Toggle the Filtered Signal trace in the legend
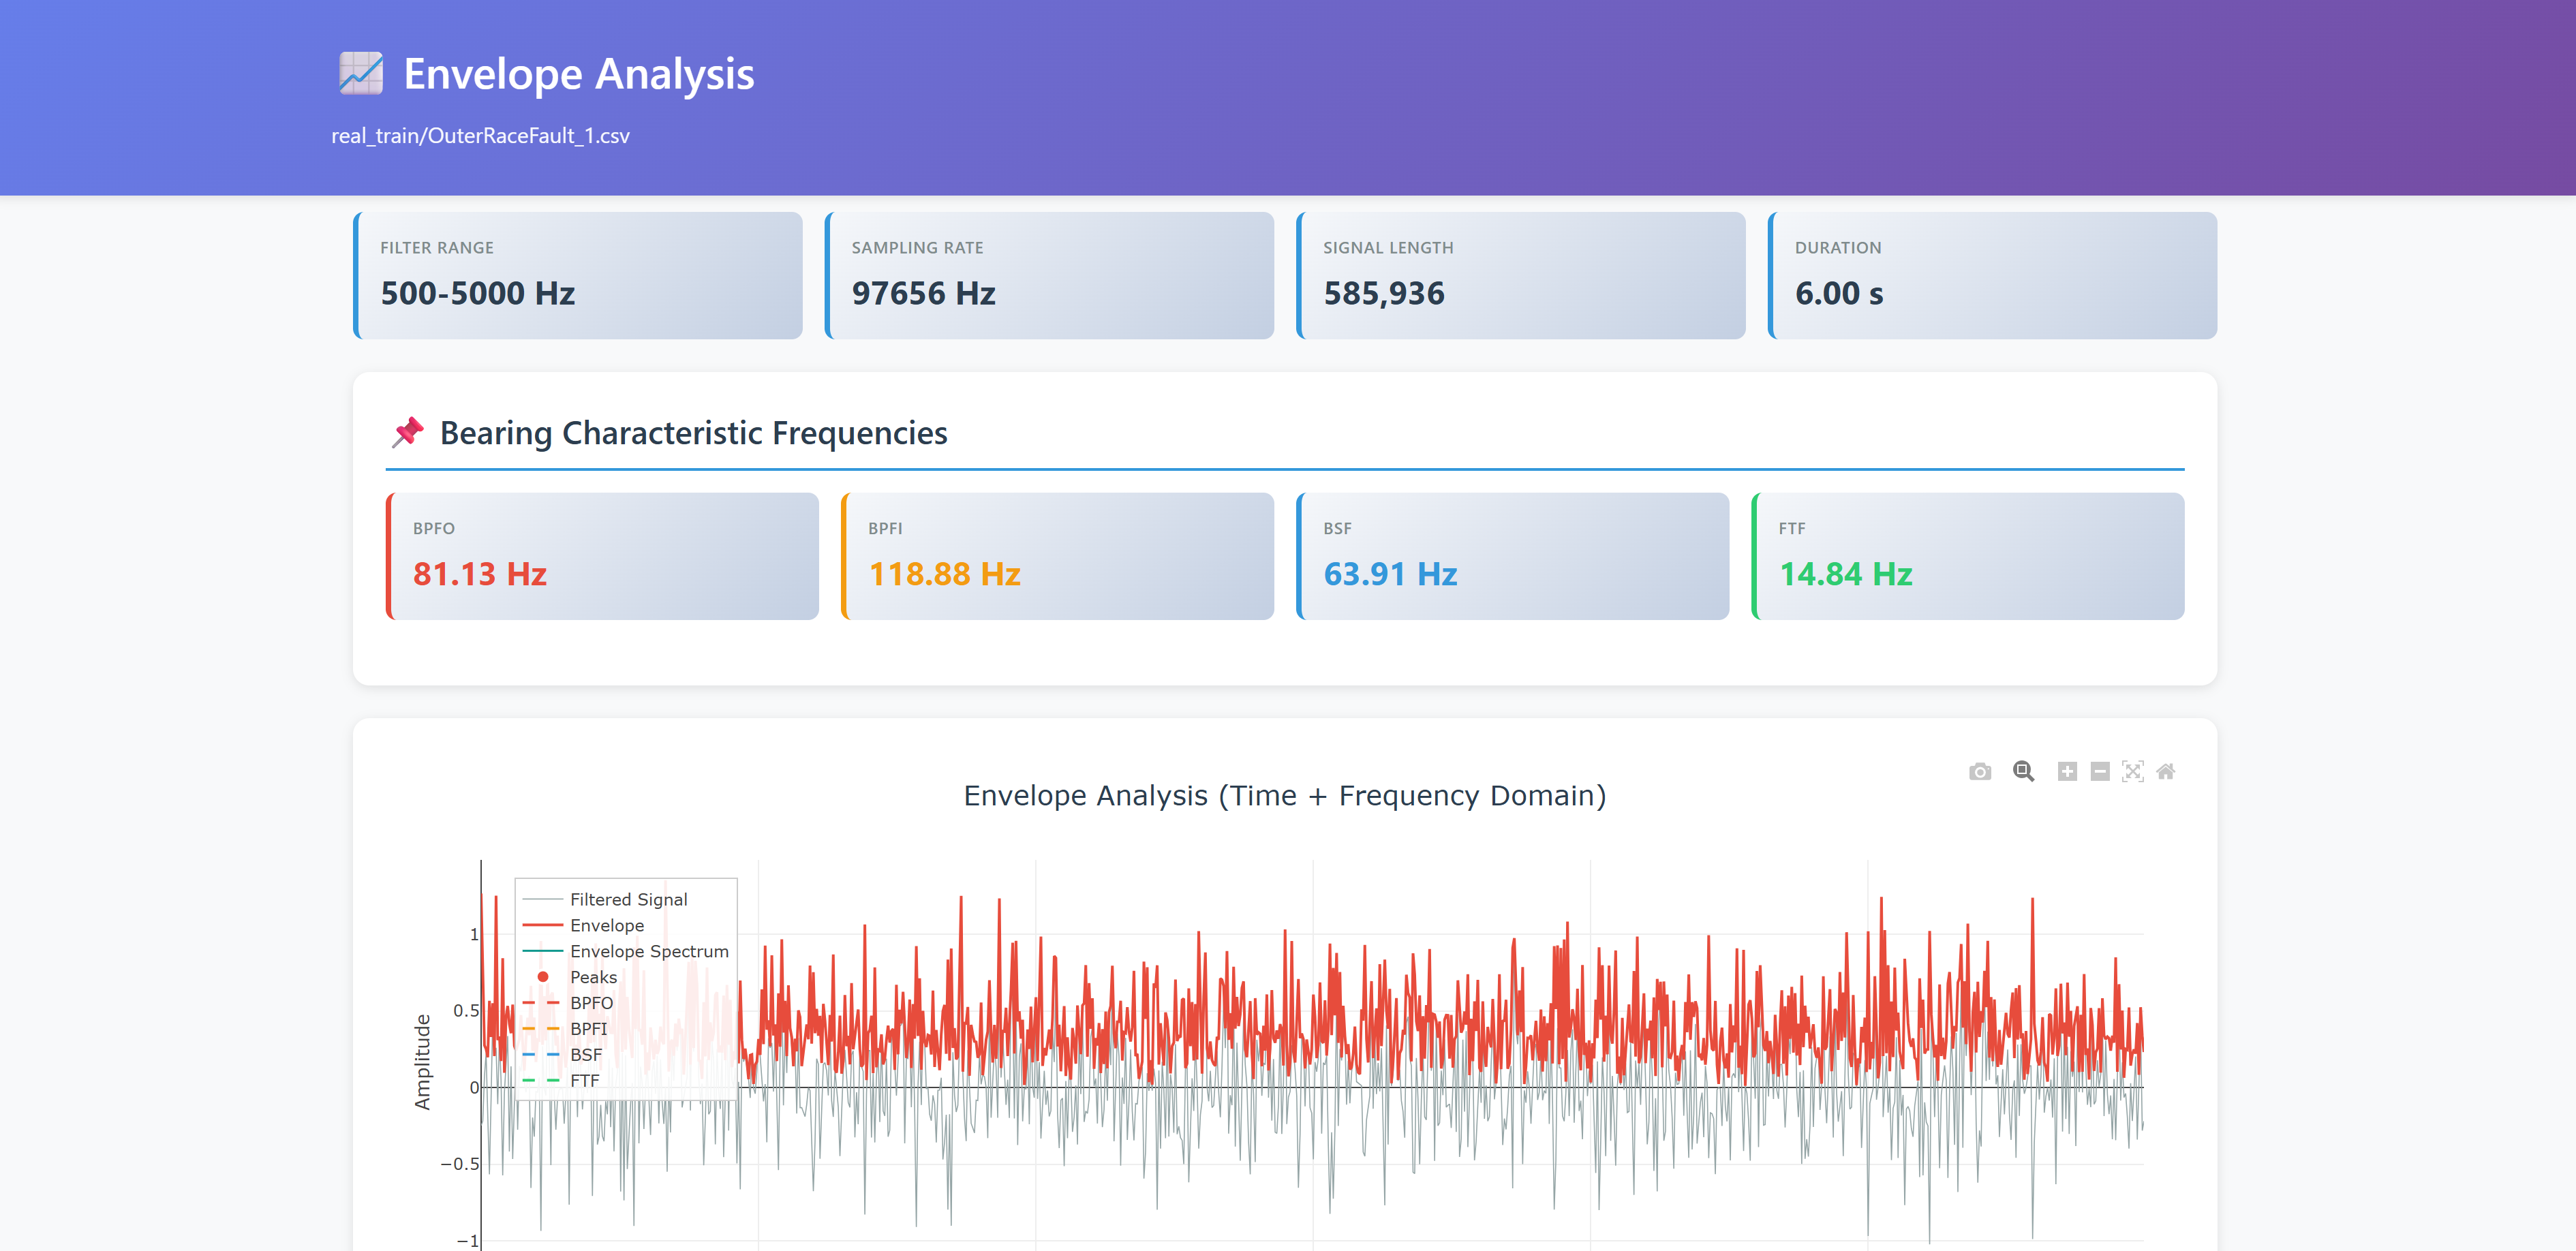The image size is (2576, 1251). (x=628, y=899)
